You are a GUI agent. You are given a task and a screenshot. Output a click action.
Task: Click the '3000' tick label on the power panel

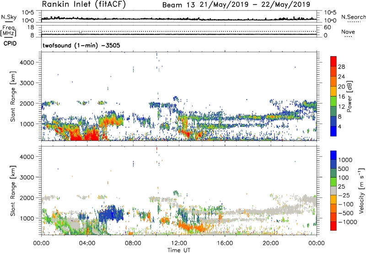(x=27, y=83)
